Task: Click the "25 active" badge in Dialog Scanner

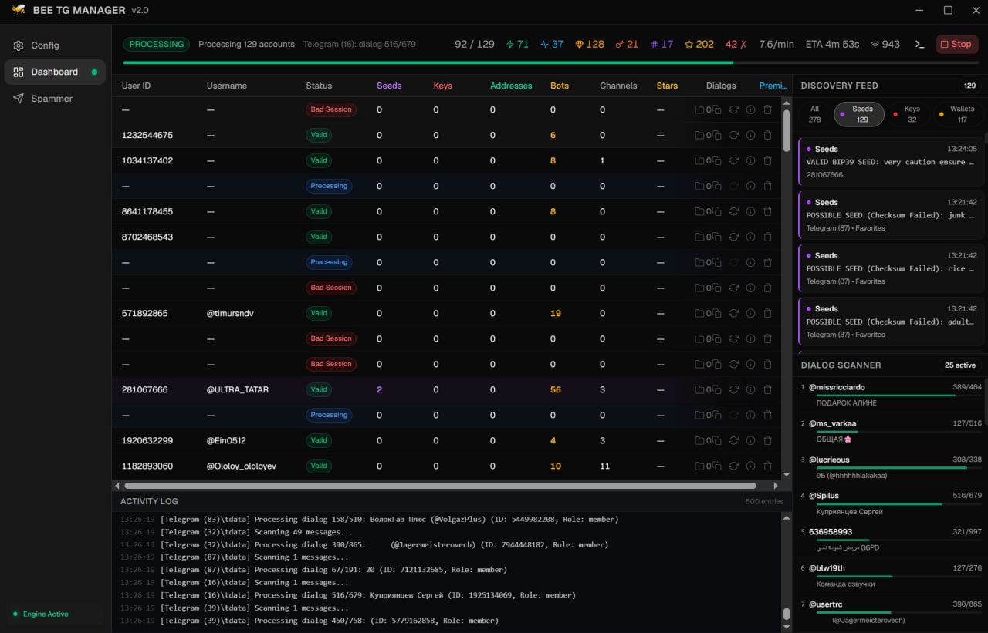Action: 959,365
